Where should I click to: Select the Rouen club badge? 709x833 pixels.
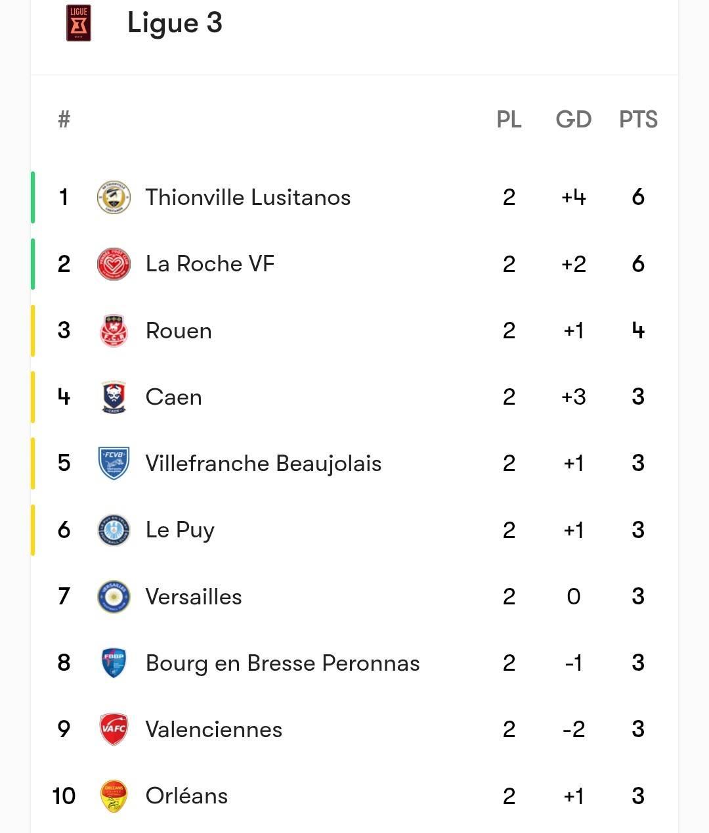(114, 330)
